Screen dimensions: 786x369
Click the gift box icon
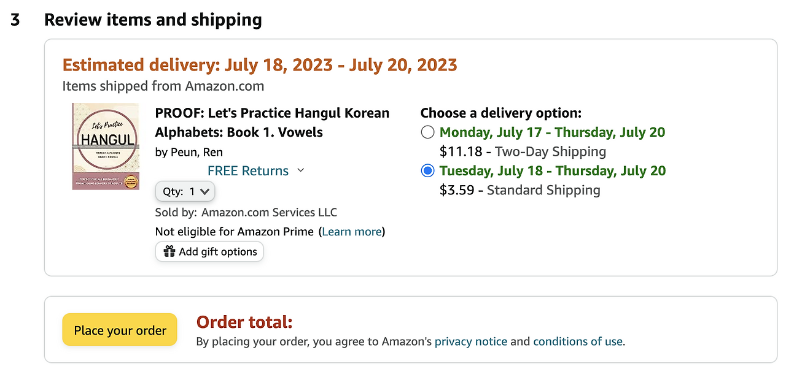pos(169,252)
